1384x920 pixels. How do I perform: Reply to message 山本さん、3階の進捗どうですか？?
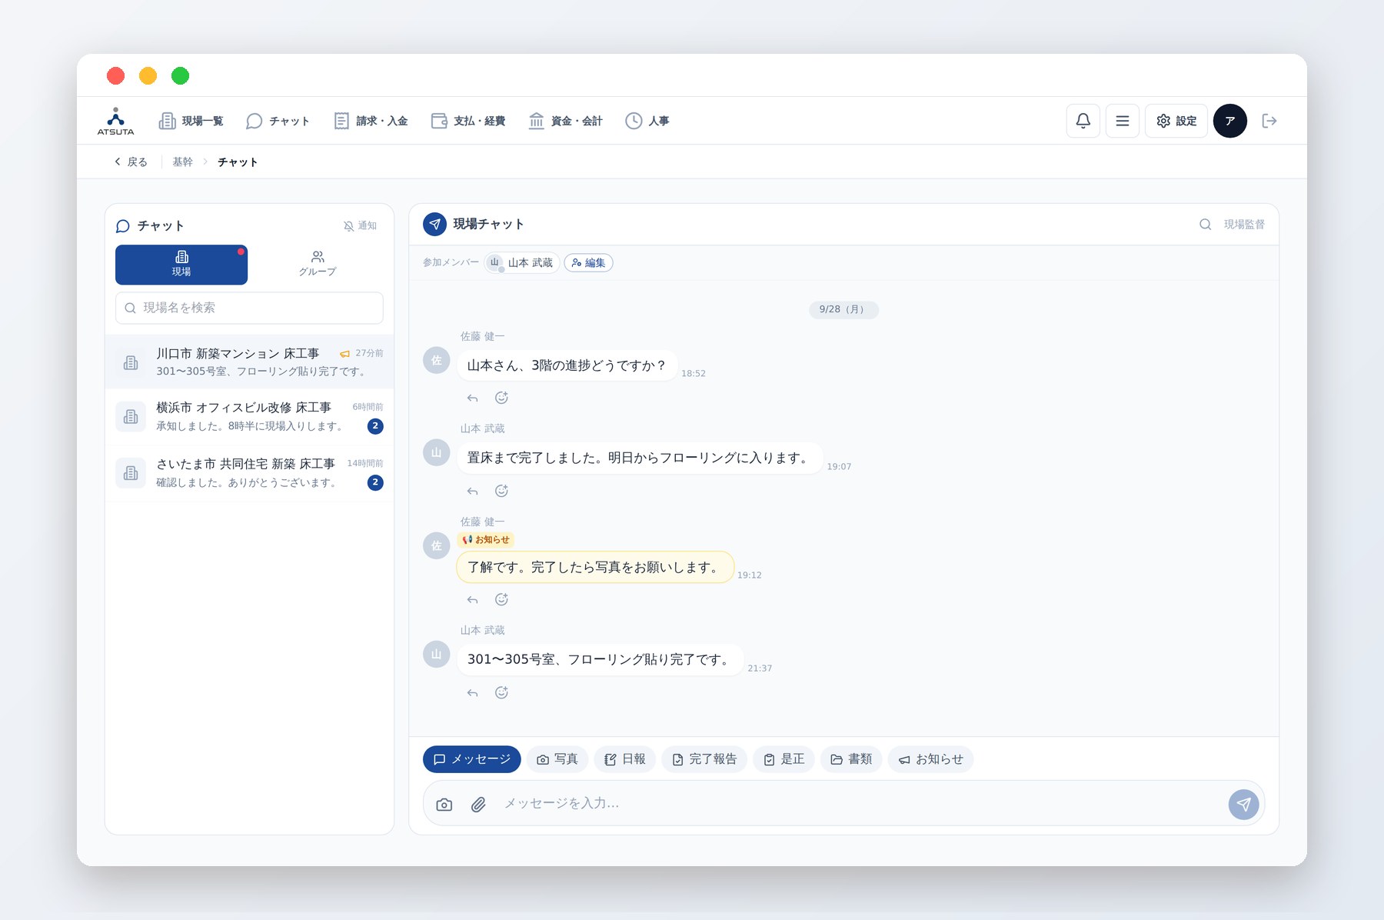point(472,398)
